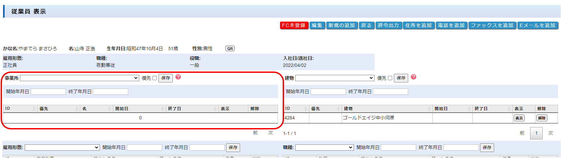Add an address with 住所を追加
561x158 pixels.
pyautogui.click(x=419, y=26)
